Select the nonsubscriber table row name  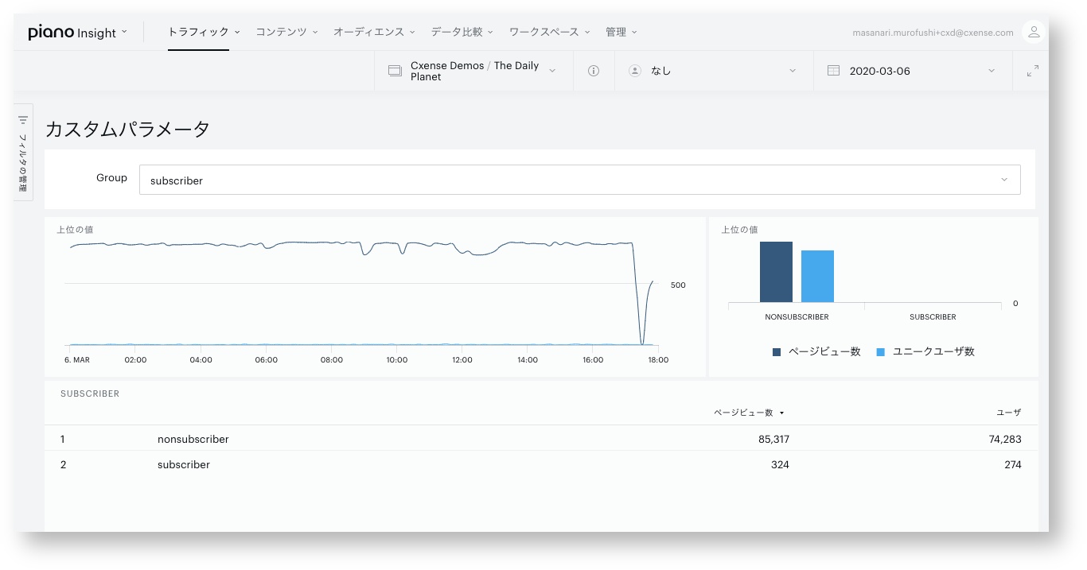tap(193, 439)
